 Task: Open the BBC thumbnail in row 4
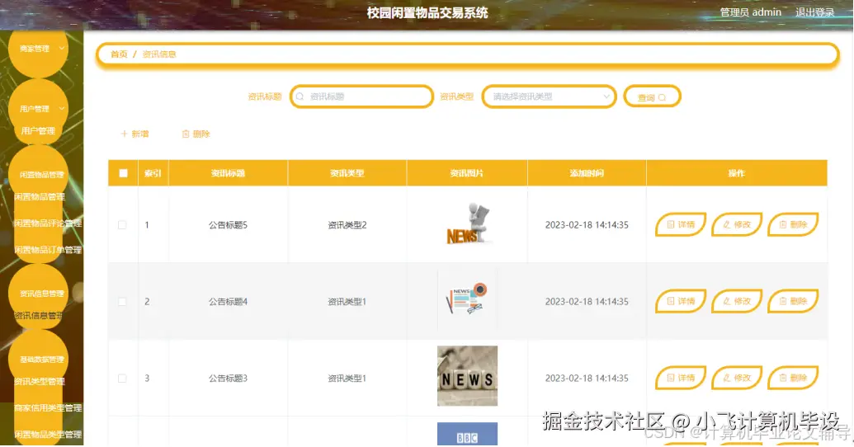[x=467, y=434]
